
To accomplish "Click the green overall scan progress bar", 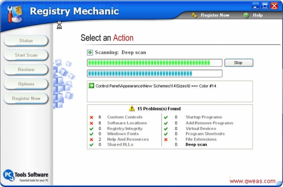I will pos(155,63).
